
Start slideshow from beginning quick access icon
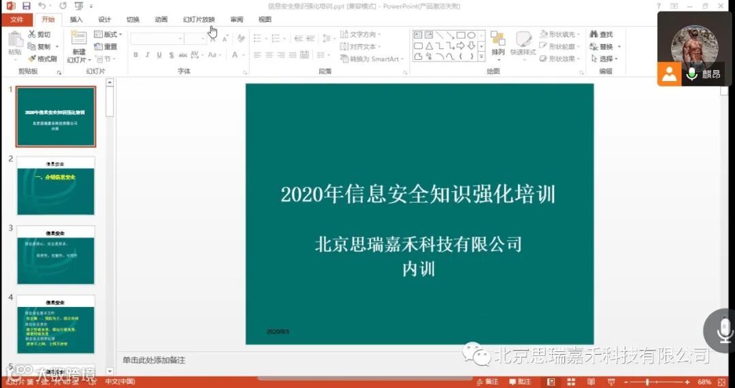pos(79,6)
